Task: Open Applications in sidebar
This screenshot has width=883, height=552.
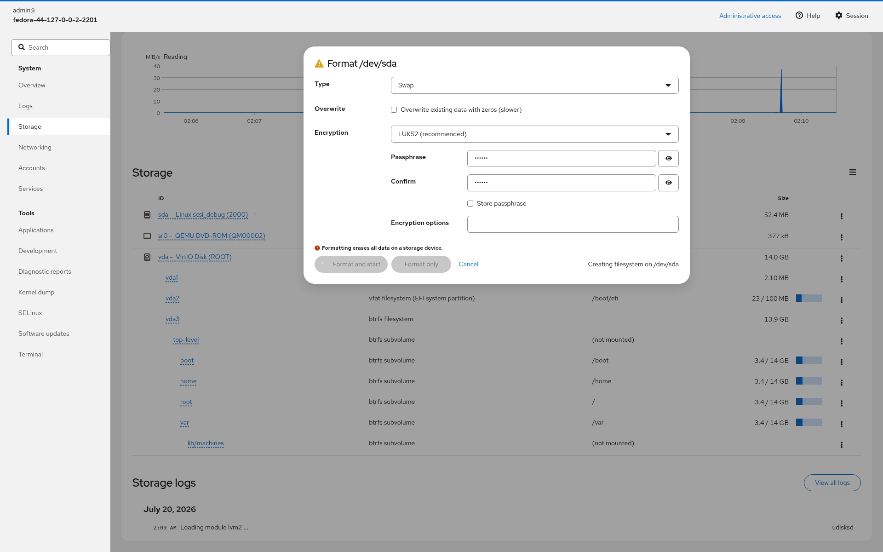Action: coord(59,230)
